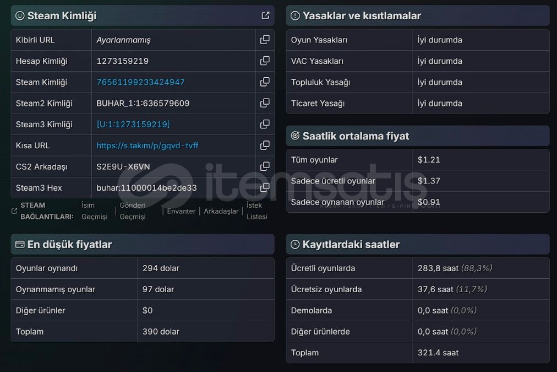Open the Envanter link
The width and height of the screenshot is (557, 372).
coord(181,211)
